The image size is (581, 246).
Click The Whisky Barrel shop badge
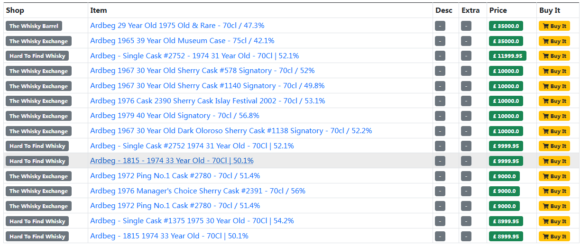point(34,26)
